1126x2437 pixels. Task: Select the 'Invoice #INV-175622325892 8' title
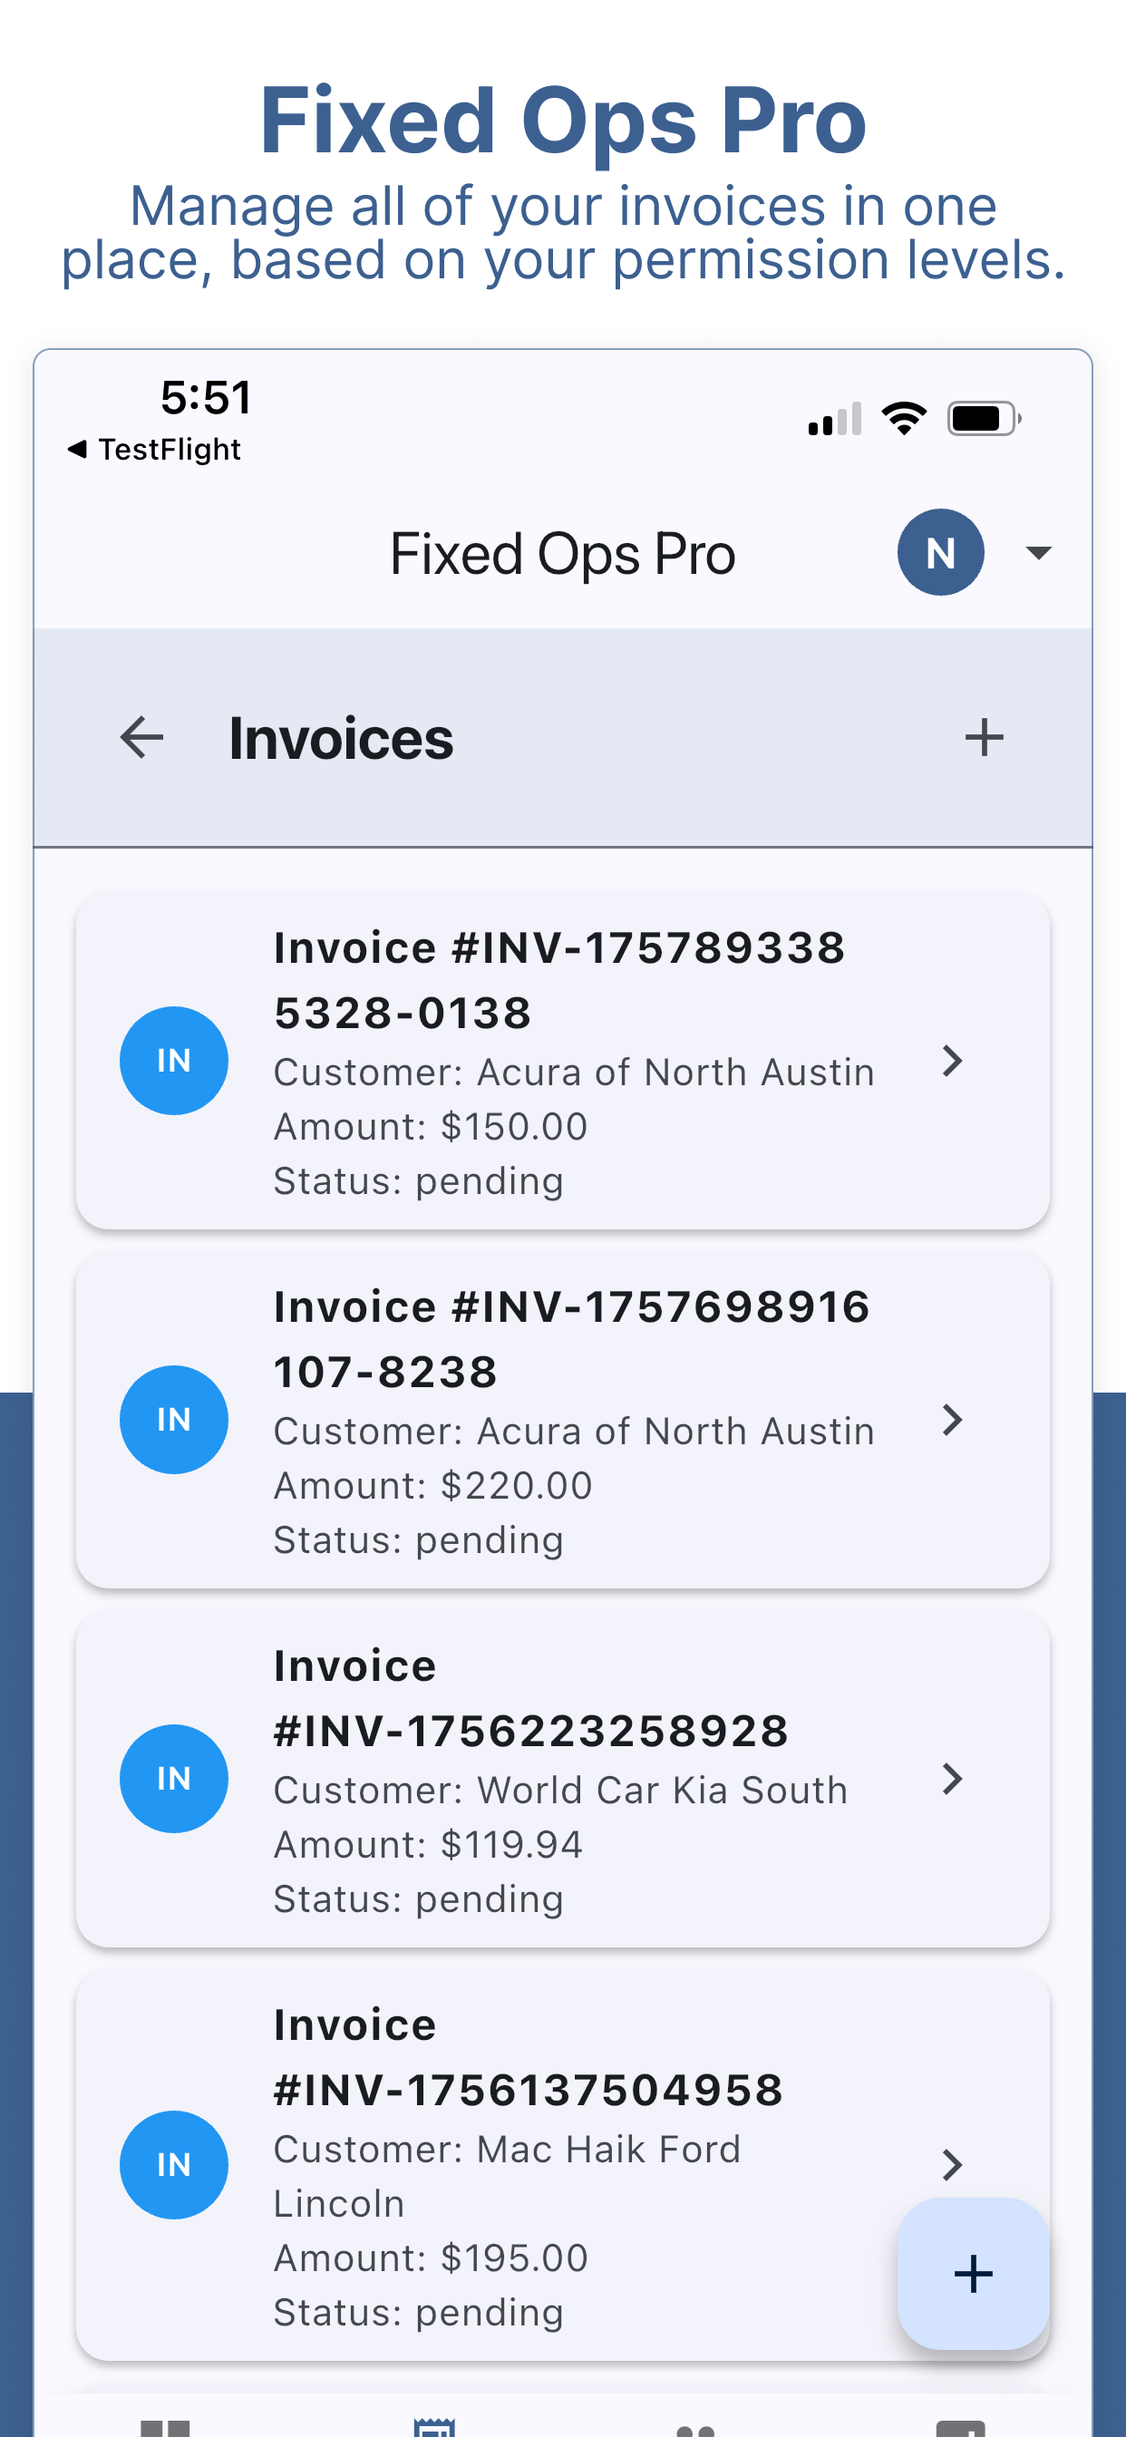coord(531,1698)
